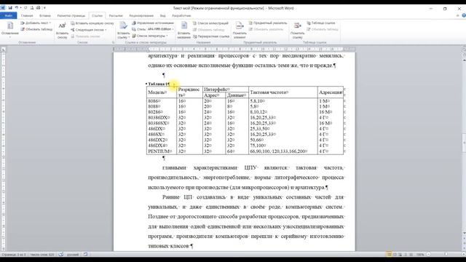The height and width of the screenshot is (262, 466).
Task: Click zoom out minus button
Action: pos(428,255)
